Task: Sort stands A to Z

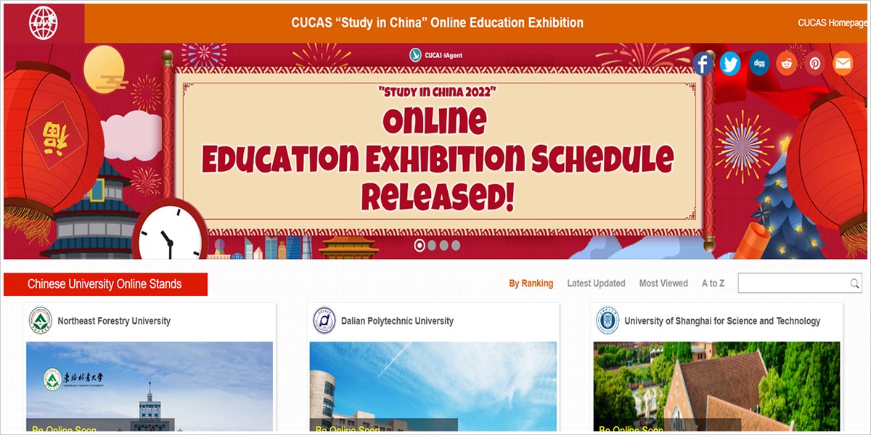Action: point(713,283)
